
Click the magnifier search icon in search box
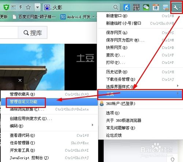116,7
